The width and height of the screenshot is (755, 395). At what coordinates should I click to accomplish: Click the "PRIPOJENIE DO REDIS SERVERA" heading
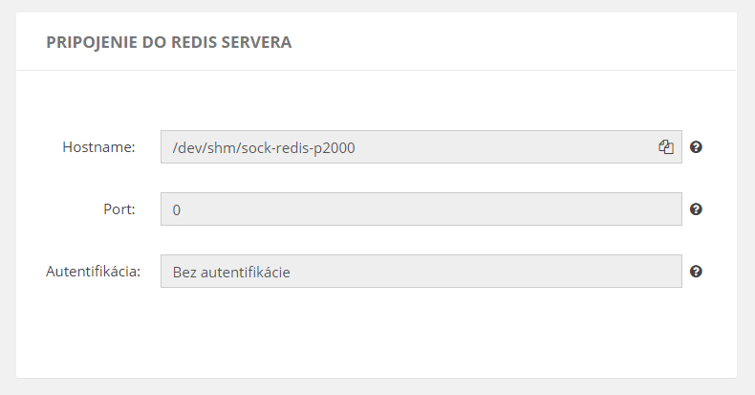(169, 42)
